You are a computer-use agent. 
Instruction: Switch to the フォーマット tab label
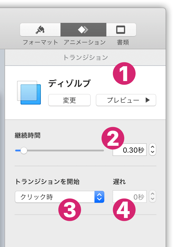(40, 42)
